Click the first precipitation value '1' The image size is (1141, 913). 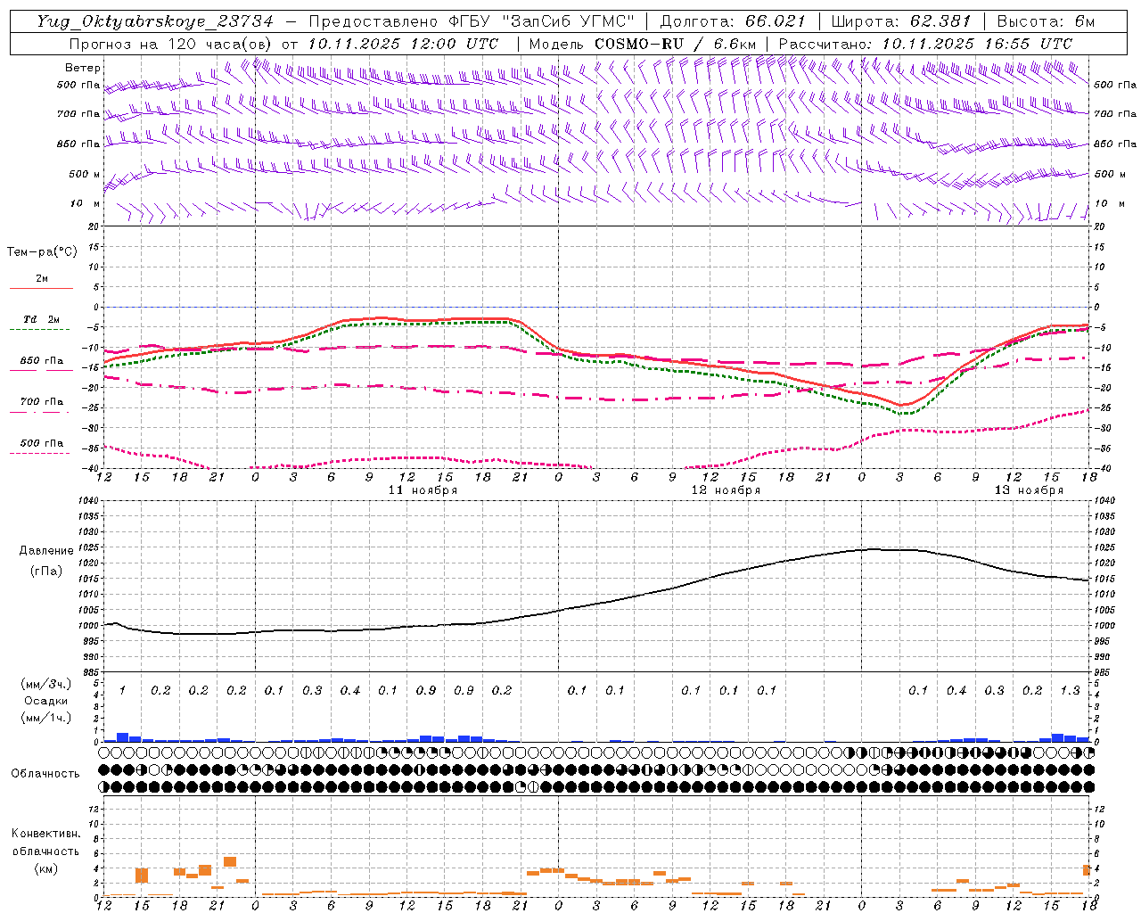pos(122,691)
